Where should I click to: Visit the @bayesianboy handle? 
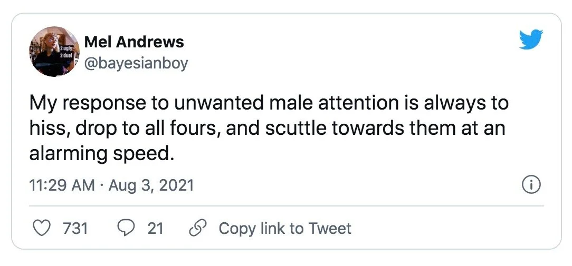(x=136, y=63)
